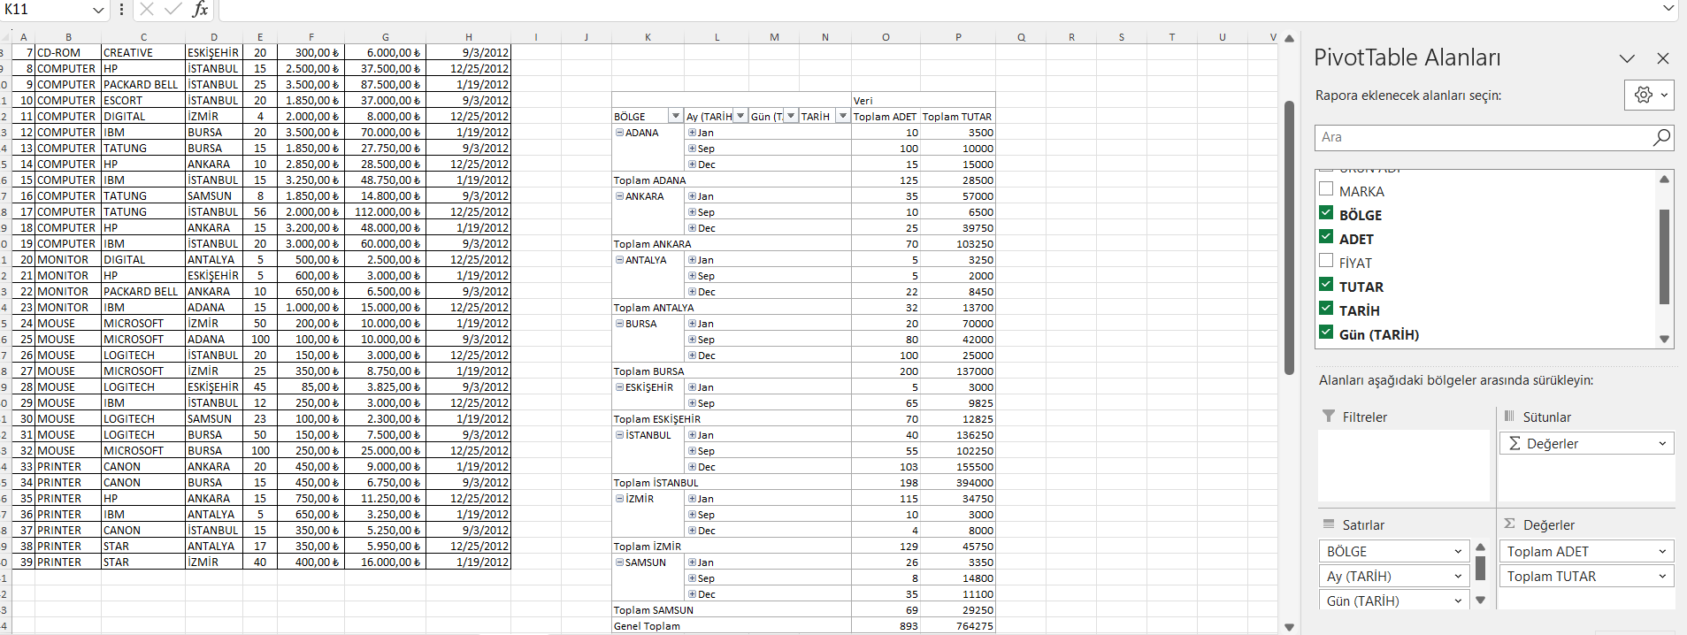This screenshot has height=635, width=1687.
Task: Click the Genel Toplam row label
Action: click(x=647, y=626)
